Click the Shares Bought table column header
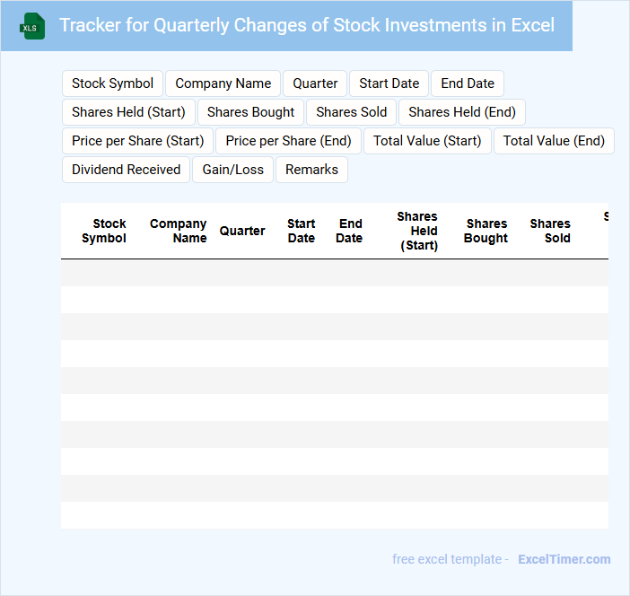This screenshot has height=596, width=630. click(486, 231)
